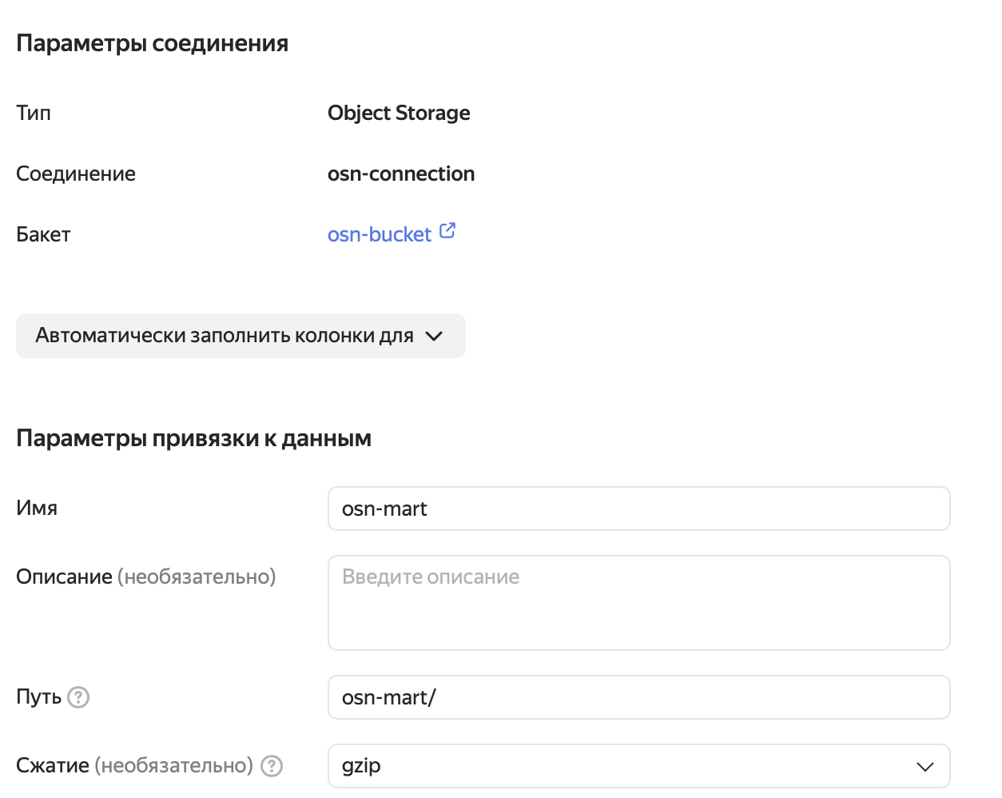Focus the Путь field containing osn-mart/
1002x798 pixels.
coord(638,697)
